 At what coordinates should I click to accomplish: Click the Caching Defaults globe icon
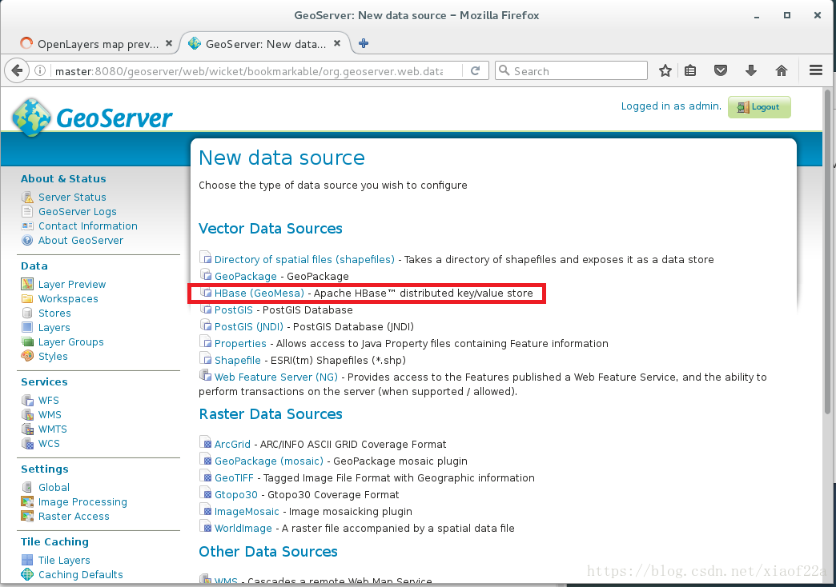(27, 574)
